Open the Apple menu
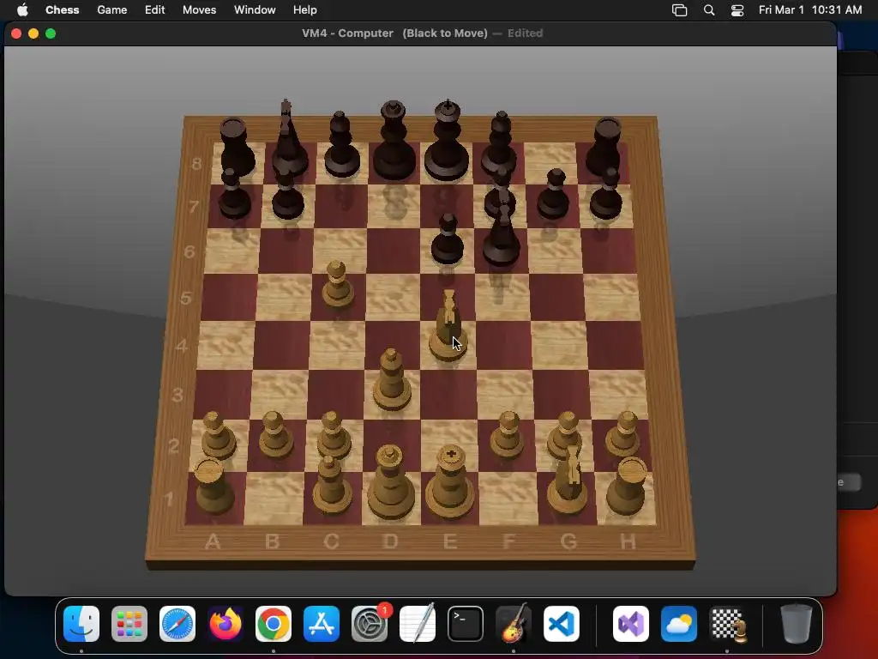This screenshot has width=878, height=659. [22, 10]
